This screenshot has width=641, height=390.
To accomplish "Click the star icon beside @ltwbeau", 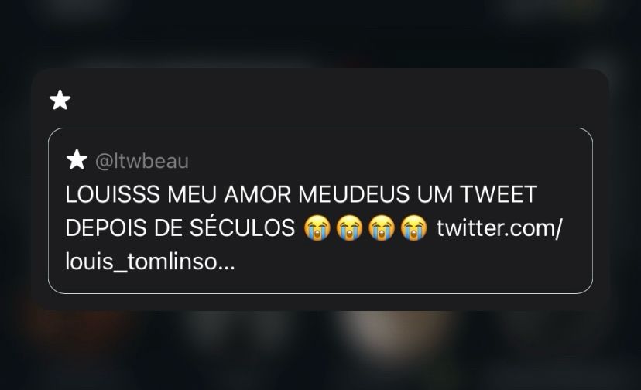I will point(77,159).
